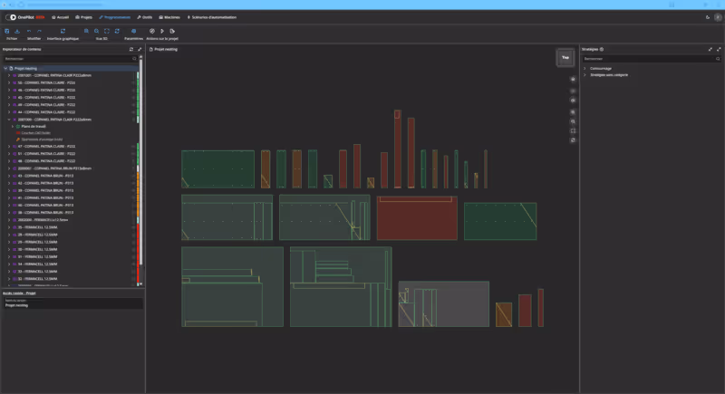Open the Accueil menu

(60, 17)
